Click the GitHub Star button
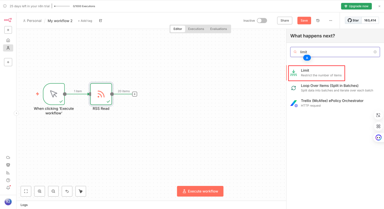The height and width of the screenshot is (209, 384). 353,20
